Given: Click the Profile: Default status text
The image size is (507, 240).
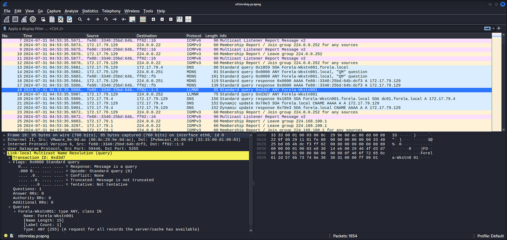Looking at the screenshot, I should tap(491, 236).
